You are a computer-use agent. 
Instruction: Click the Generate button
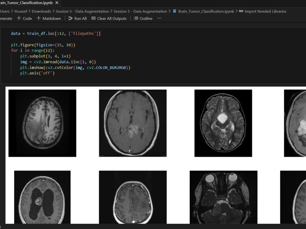pos(6,18)
